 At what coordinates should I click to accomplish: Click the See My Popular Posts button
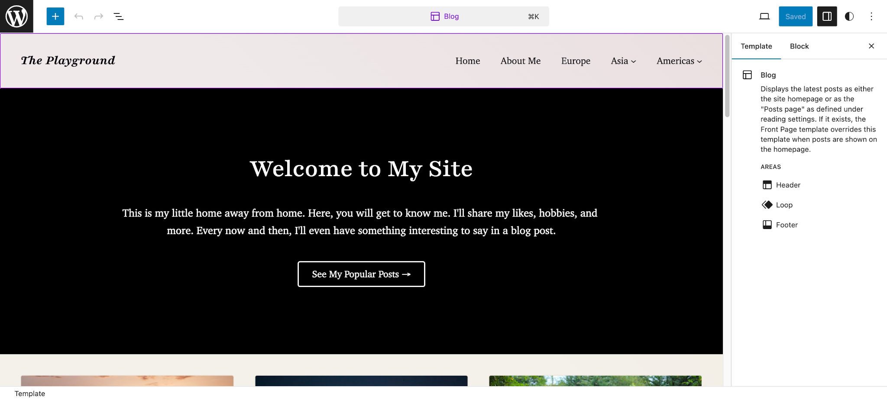(361, 274)
